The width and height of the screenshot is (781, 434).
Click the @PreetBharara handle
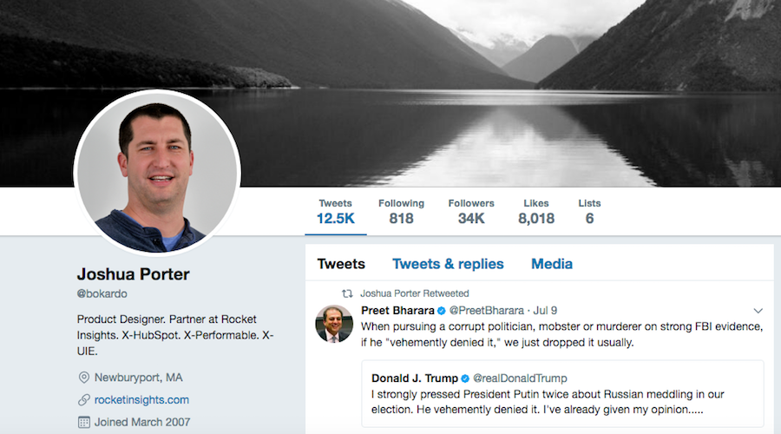coord(486,311)
